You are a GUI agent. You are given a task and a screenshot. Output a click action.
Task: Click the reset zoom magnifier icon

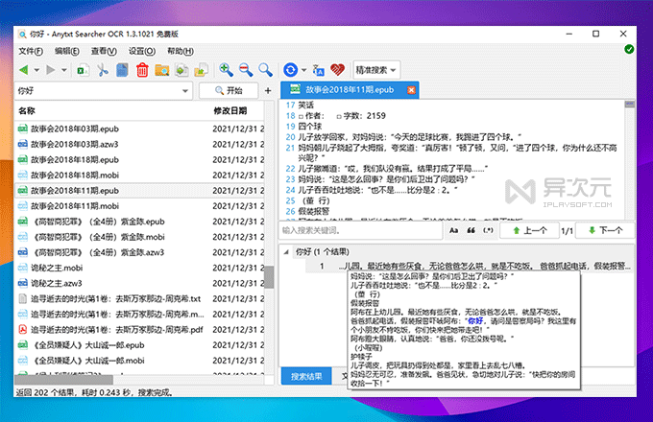pos(265,70)
